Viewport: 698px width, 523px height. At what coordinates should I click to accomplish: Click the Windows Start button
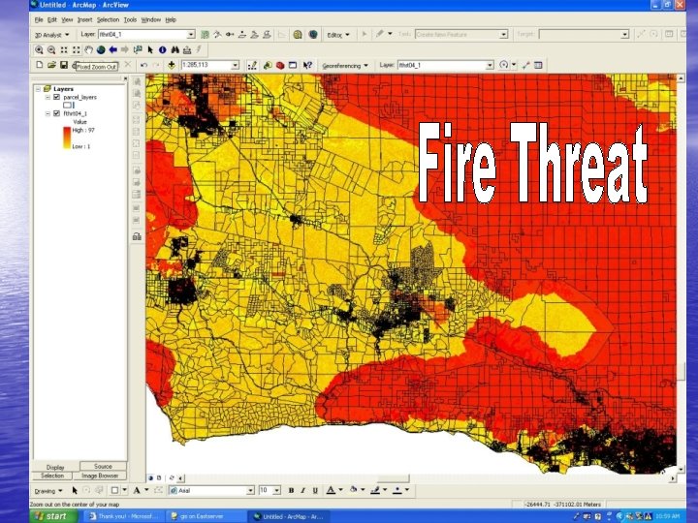point(53,516)
